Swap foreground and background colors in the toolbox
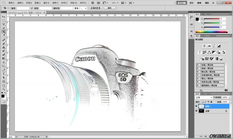Viewport: 233px width, 139px height. pos(5,93)
